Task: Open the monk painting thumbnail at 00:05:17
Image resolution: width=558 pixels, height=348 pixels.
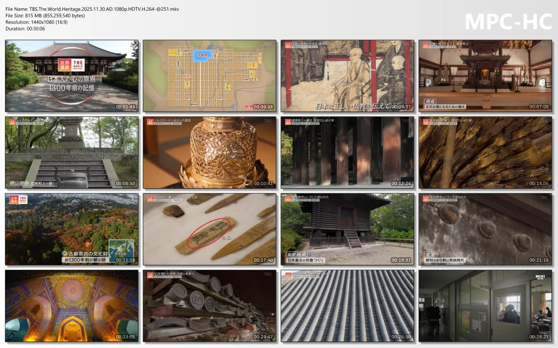Action: (x=347, y=76)
